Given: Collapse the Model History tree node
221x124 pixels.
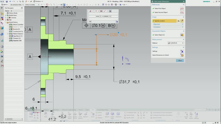Looking at the screenshot, I should (6, 22).
